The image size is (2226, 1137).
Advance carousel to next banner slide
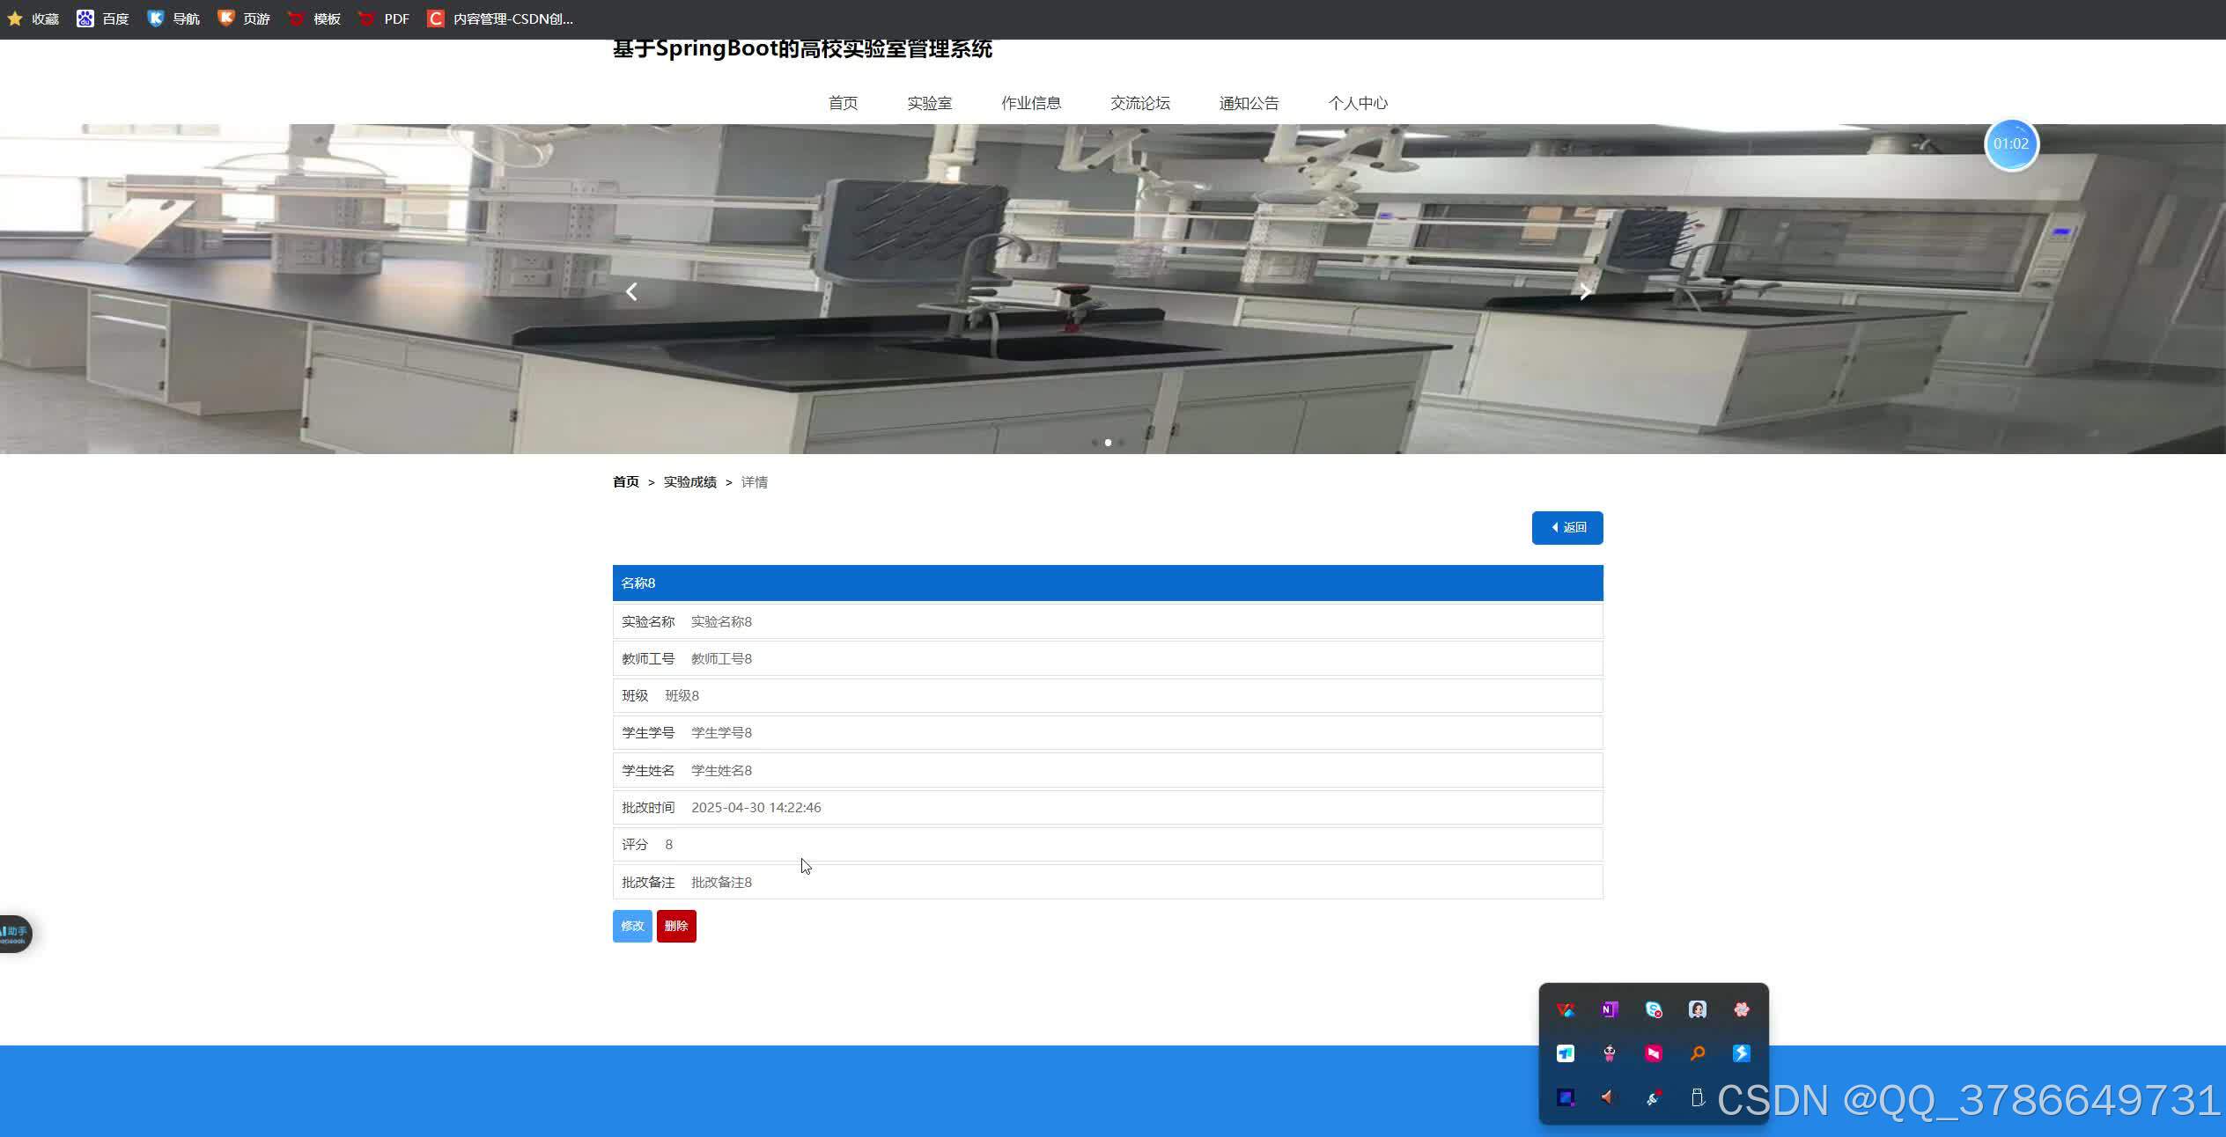click(x=1584, y=292)
